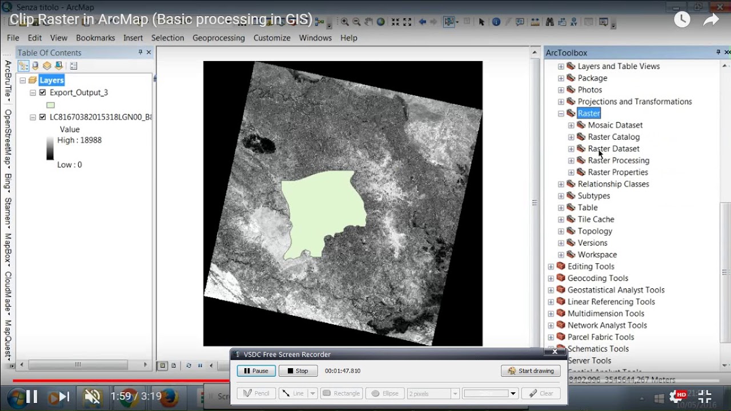Click the Pause Drawing icon below map
The image size is (731, 411).
coord(200,365)
